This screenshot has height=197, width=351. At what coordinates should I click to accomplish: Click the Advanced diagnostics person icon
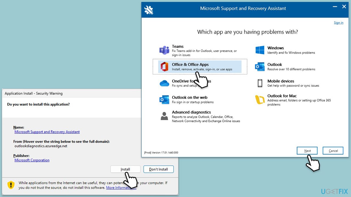164,116
